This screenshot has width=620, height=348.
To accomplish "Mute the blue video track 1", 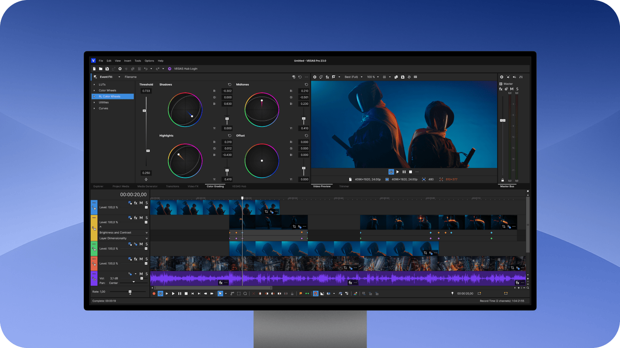I will coord(141,203).
